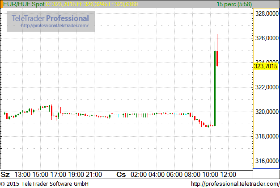The image size is (280, 188).
Task: Click the 08:00 time axis label
Action: [x=192, y=175]
